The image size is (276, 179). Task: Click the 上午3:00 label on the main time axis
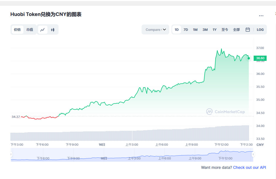[132, 145]
